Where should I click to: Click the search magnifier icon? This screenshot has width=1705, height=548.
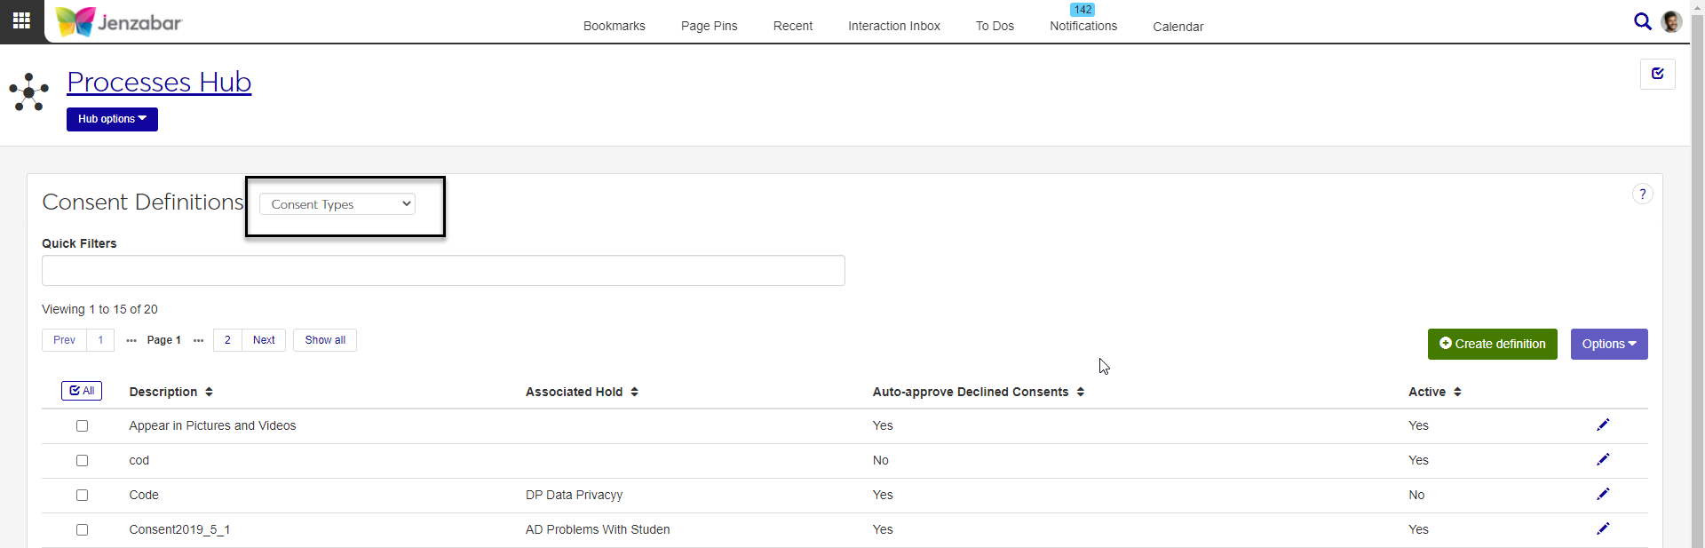pyautogui.click(x=1642, y=21)
